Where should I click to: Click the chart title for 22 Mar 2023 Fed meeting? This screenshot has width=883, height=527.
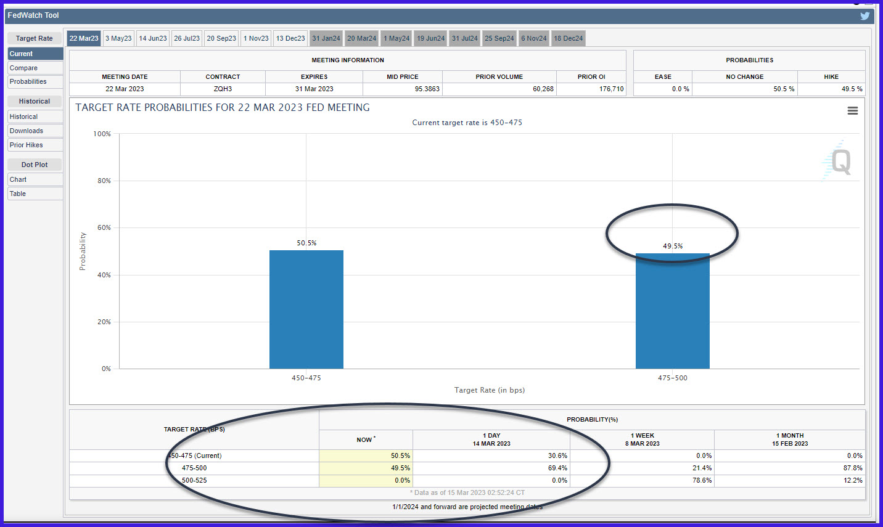tap(223, 107)
